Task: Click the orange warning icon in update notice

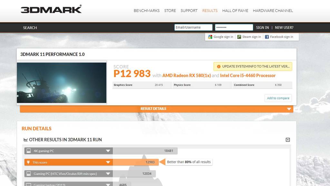Action: pos(219,67)
